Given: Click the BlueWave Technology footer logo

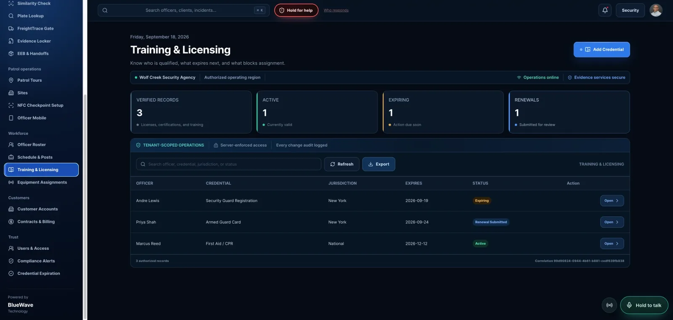Looking at the screenshot, I should [x=20, y=304].
